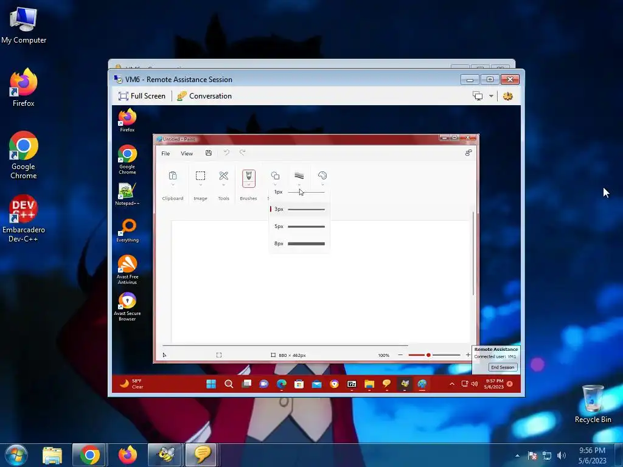Open My Computer on host desktop
The width and height of the screenshot is (623, 467).
24,25
